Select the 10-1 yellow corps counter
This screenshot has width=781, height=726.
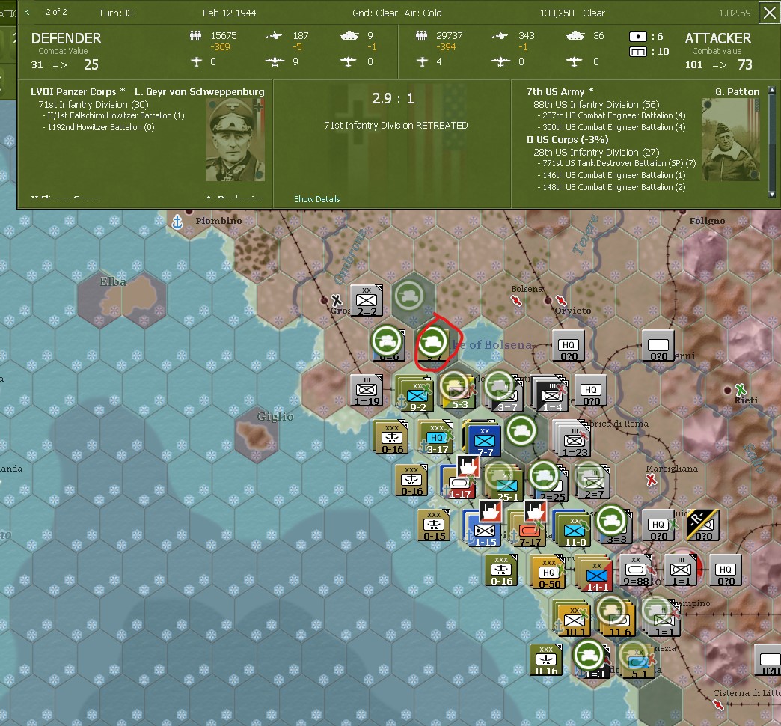[573, 620]
